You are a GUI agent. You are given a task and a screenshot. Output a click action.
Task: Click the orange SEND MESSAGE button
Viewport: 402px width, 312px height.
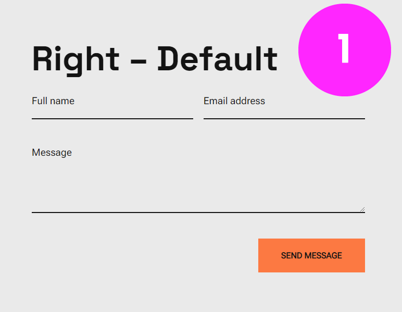coord(311,255)
